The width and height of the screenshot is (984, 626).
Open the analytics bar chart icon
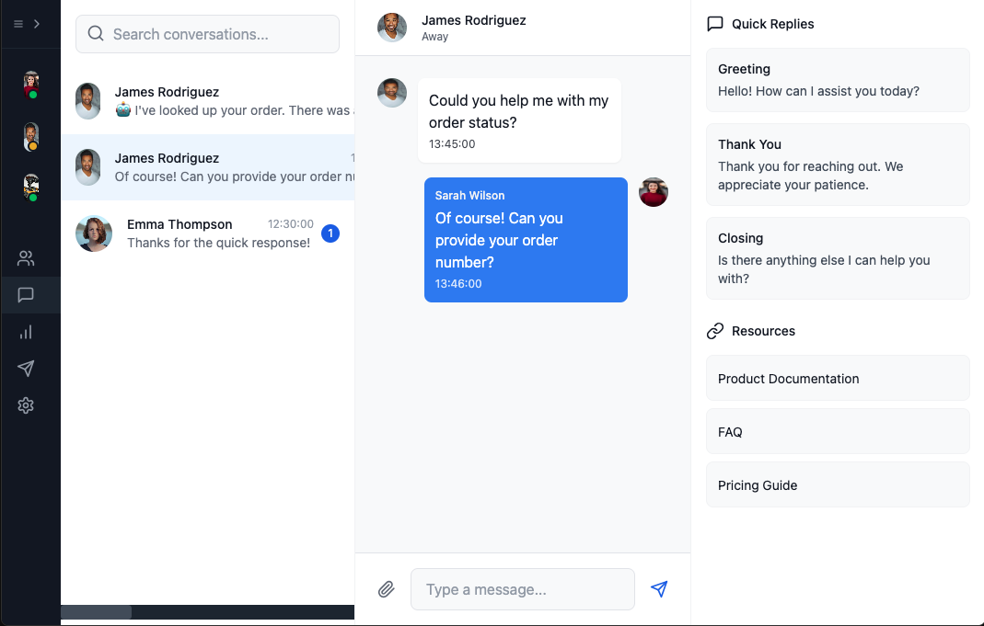tap(26, 332)
